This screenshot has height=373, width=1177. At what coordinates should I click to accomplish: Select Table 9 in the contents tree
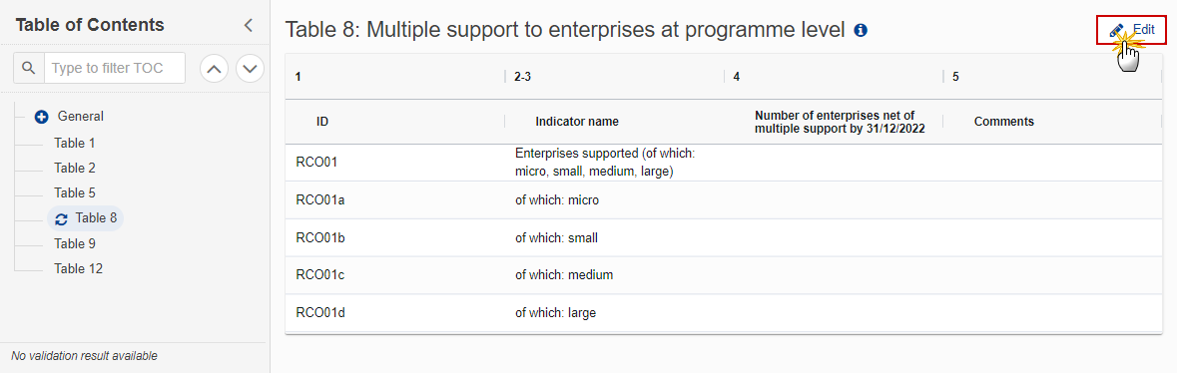[x=74, y=244]
